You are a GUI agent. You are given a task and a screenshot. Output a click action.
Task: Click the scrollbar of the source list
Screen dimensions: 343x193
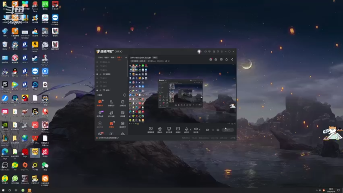coord(127,69)
